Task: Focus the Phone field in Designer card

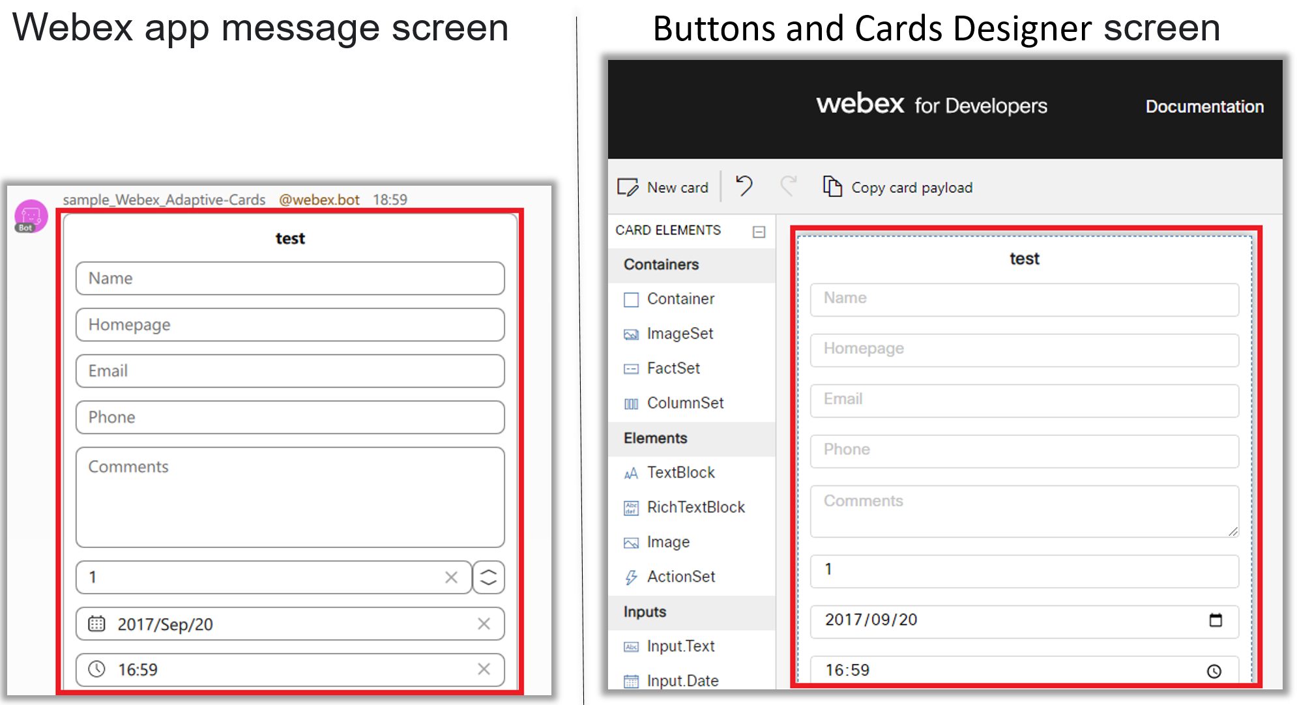Action: pyautogui.click(x=1024, y=452)
